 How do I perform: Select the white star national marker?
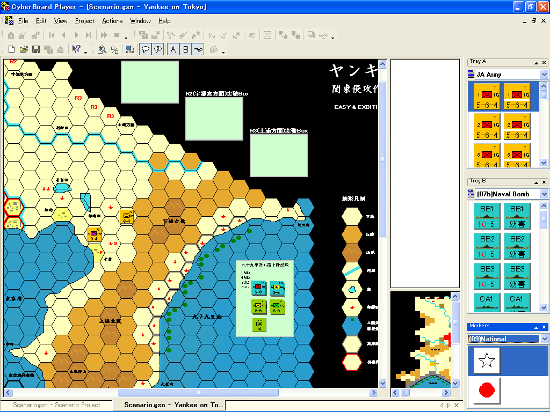pos(487,360)
